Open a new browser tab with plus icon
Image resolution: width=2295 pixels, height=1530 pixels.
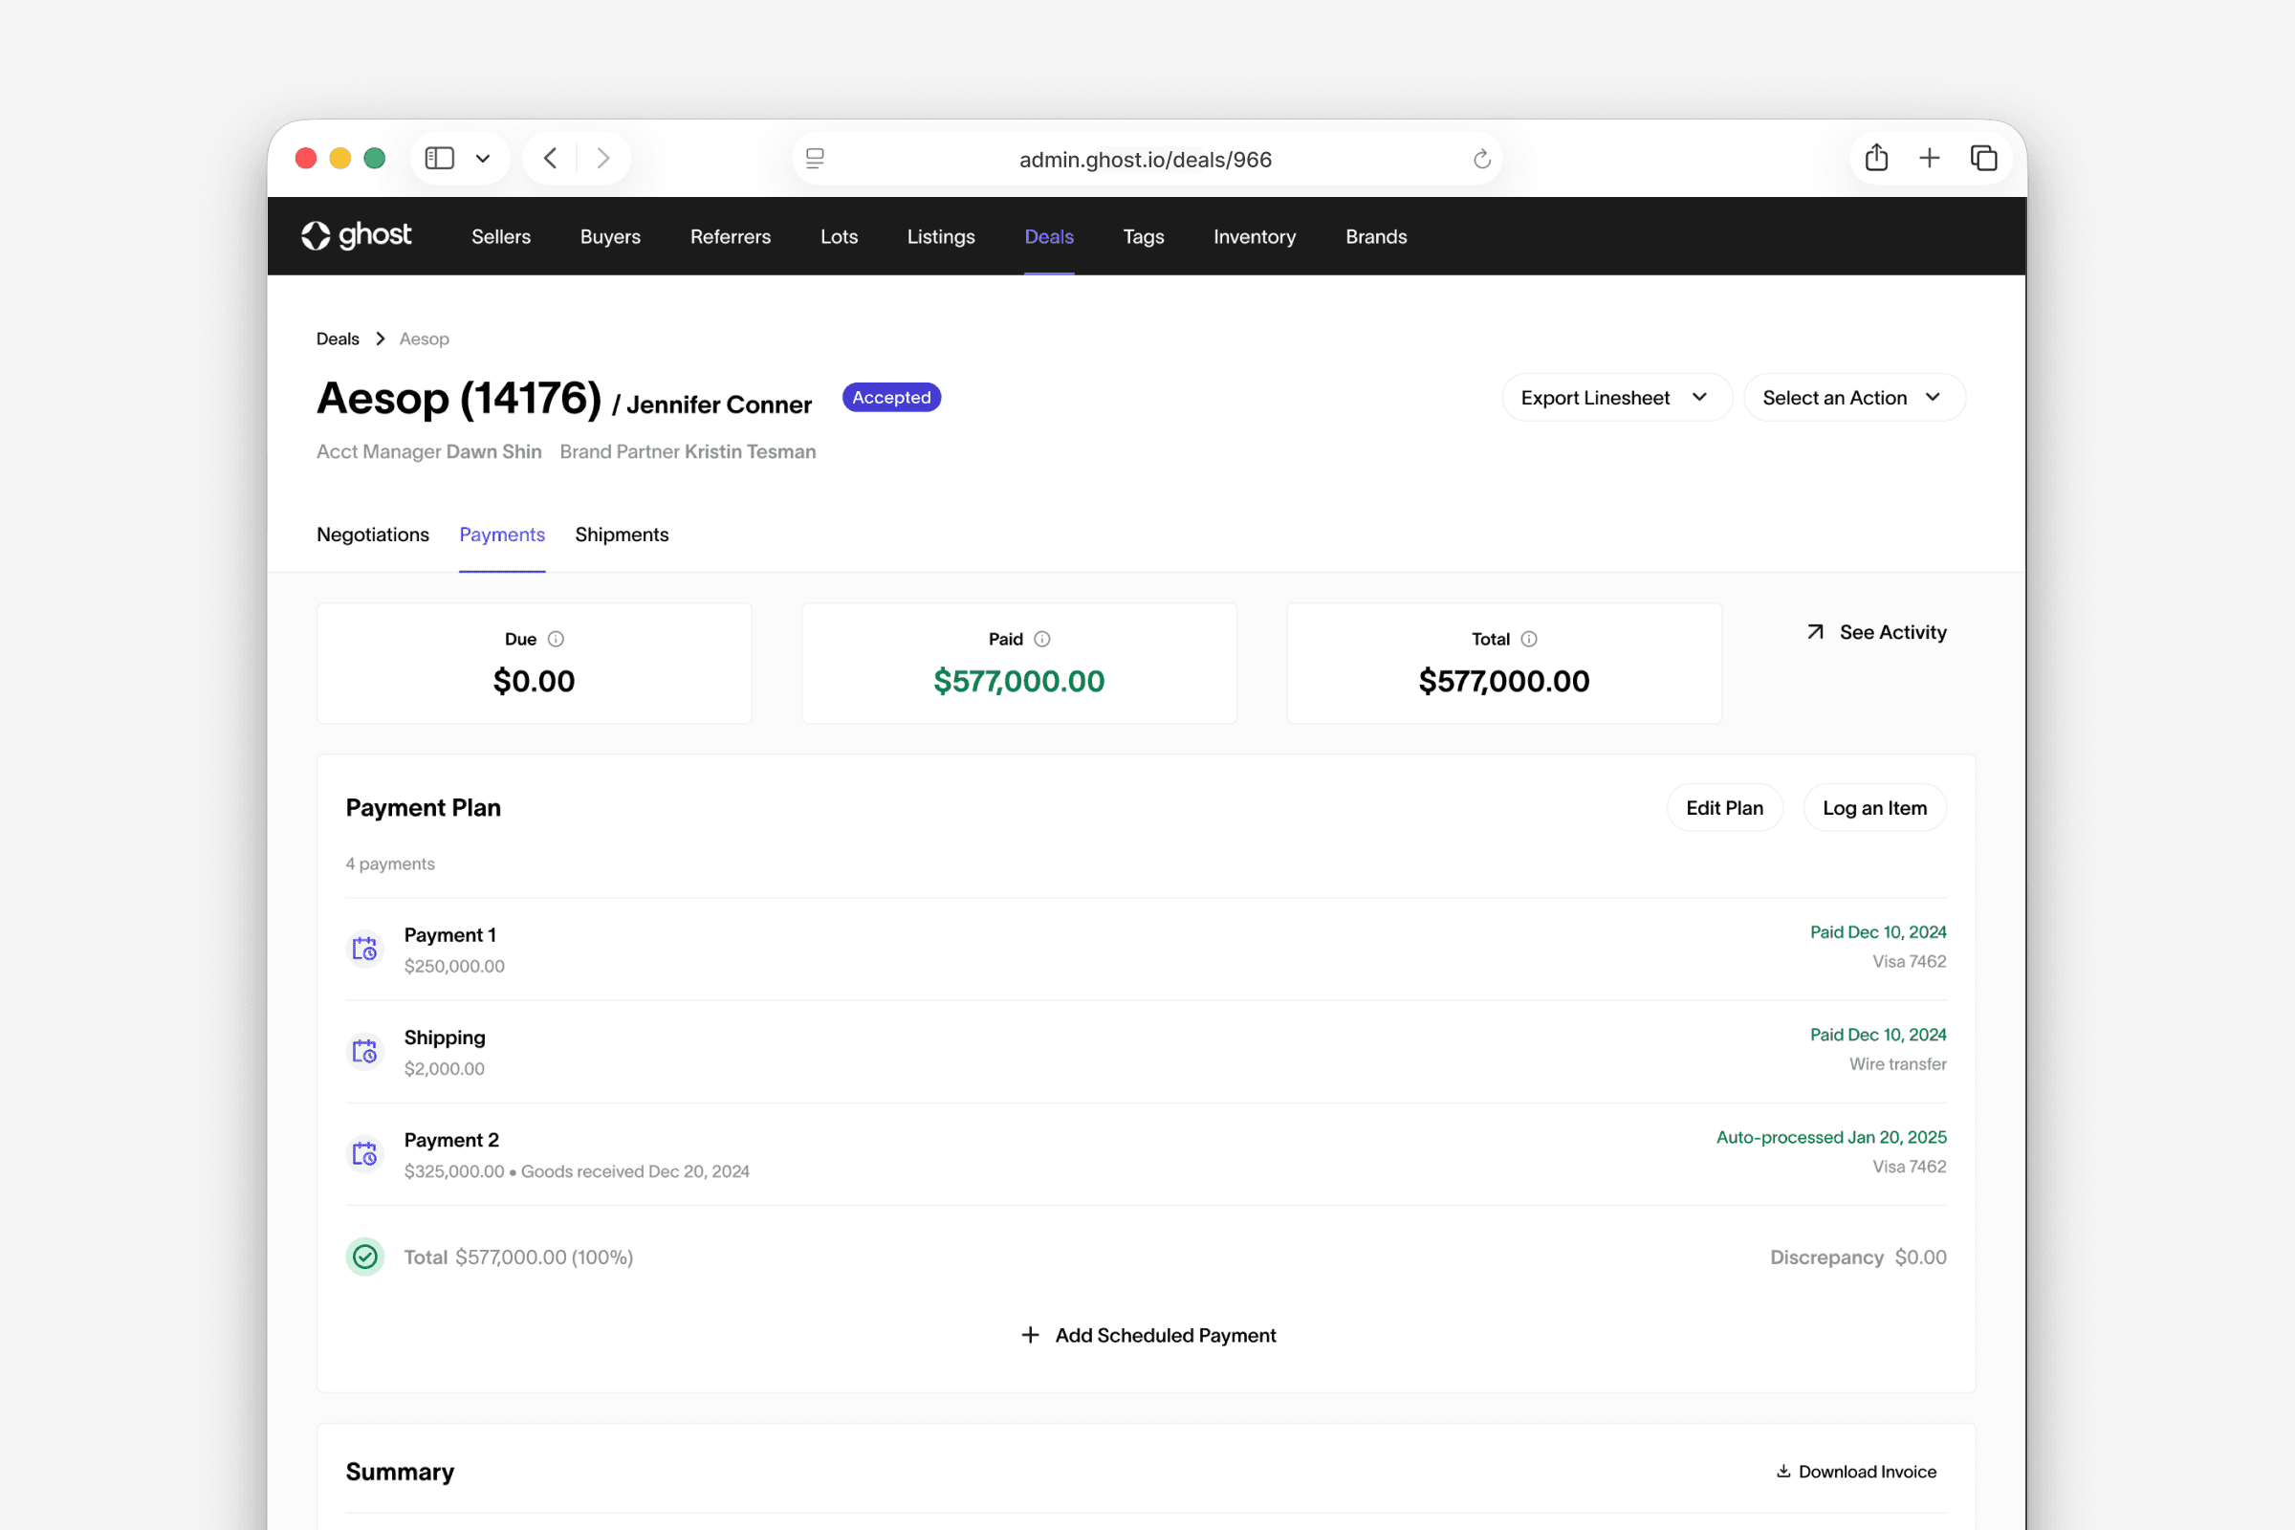1929,158
